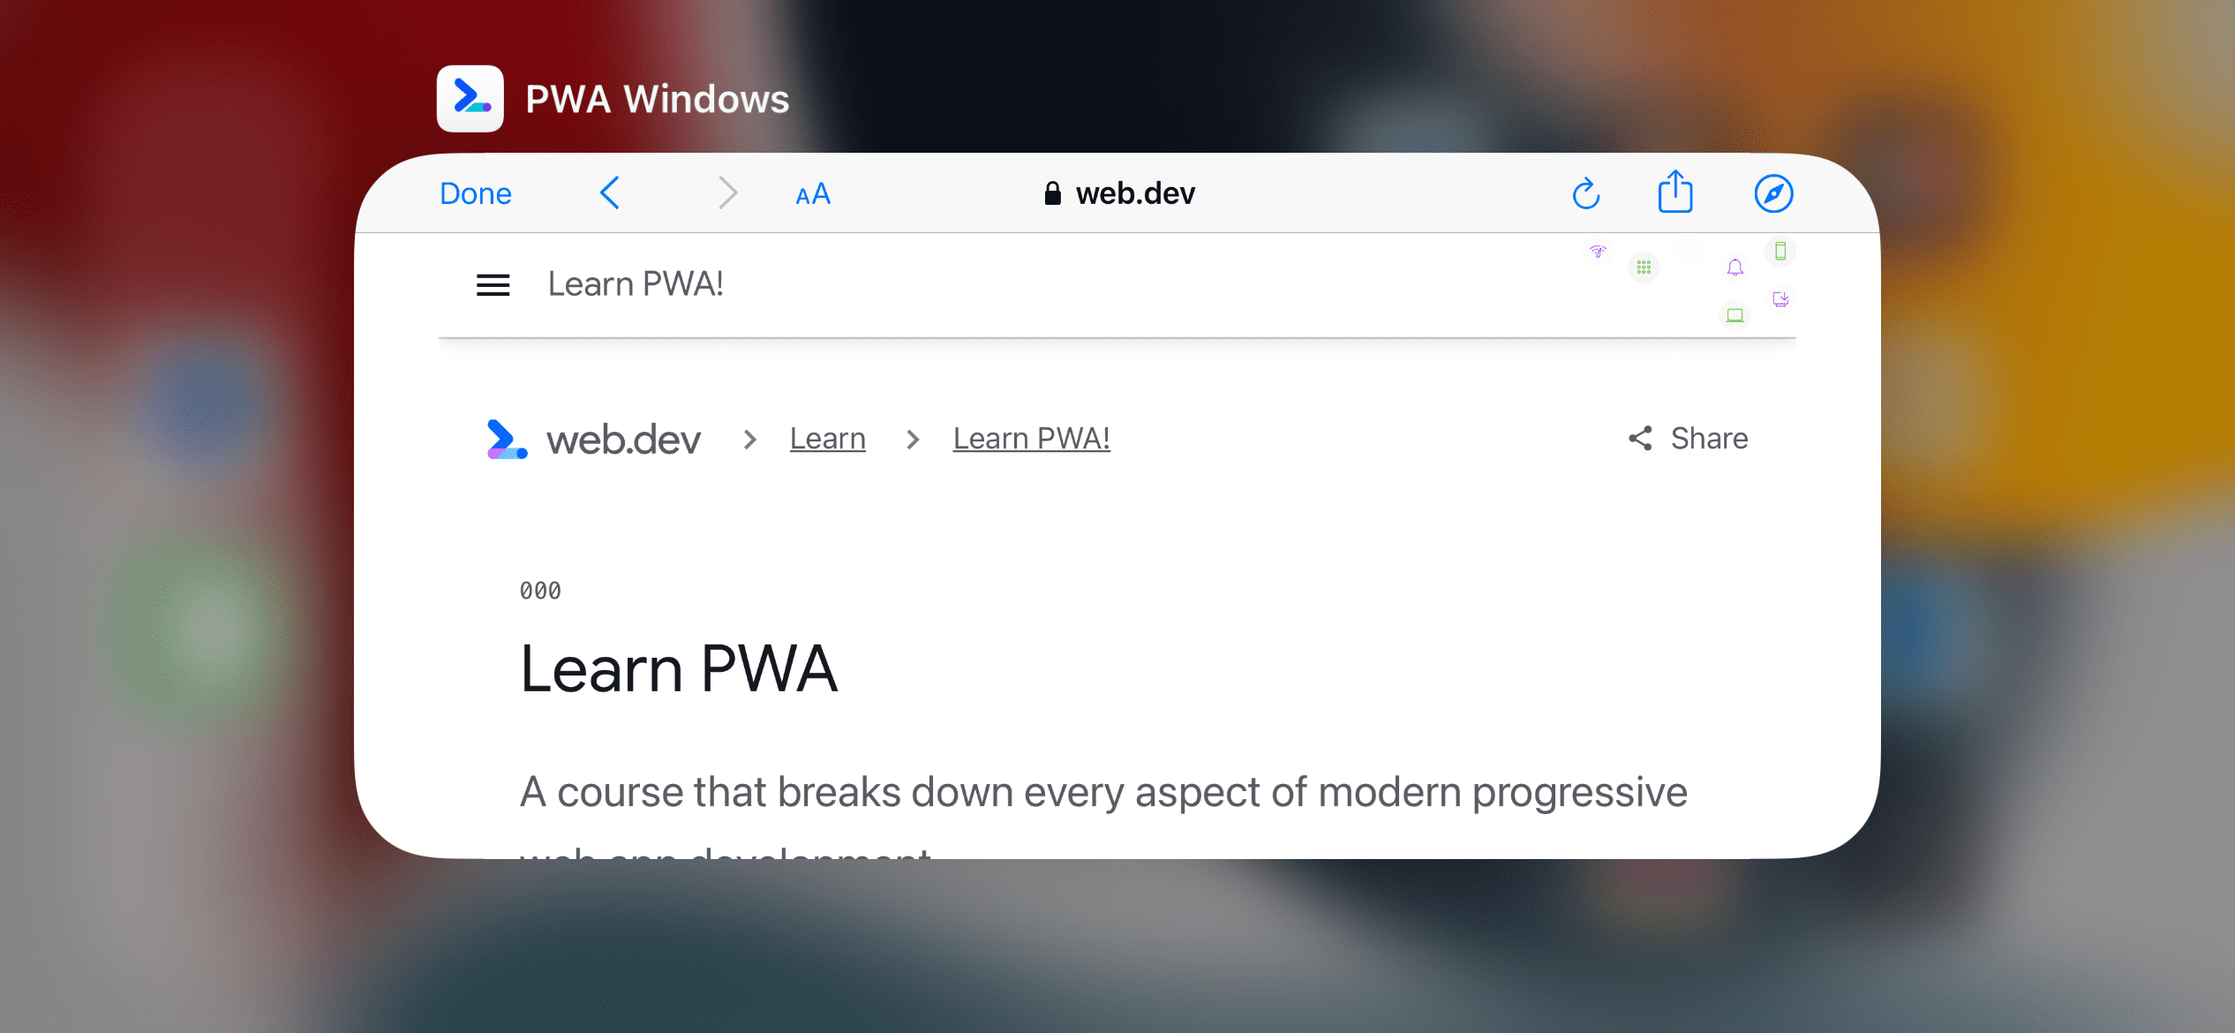The height and width of the screenshot is (1033, 2235).
Task: Click the grid/apps icon
Action: [1642, 267]
